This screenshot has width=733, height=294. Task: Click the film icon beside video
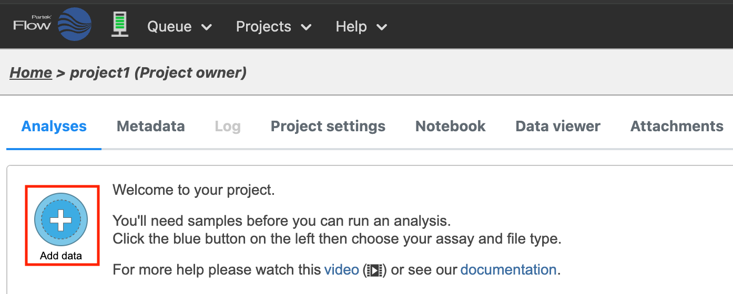[374, 270]
